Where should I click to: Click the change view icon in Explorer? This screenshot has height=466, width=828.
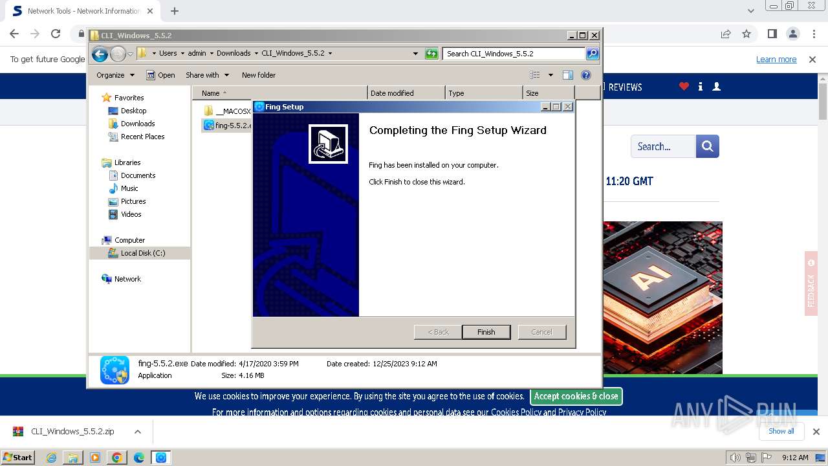tap(535, 75)
